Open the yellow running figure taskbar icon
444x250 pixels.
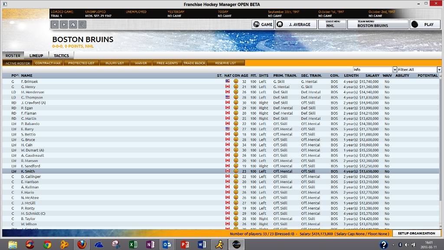point(219,244)
